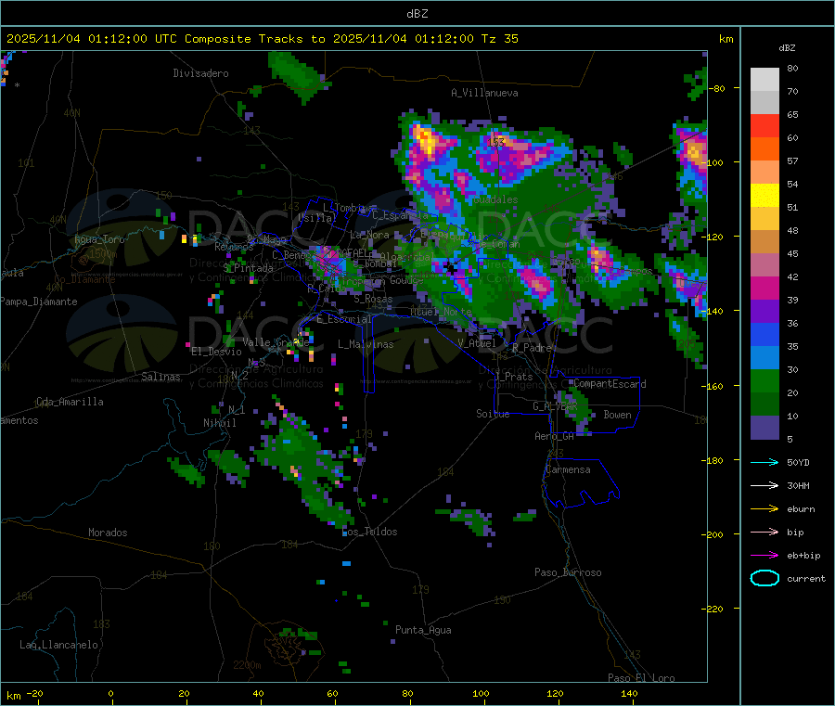The image size is (835, 706).
Task: Click the 'S_Rosas' map label
Action: point(373,300)
